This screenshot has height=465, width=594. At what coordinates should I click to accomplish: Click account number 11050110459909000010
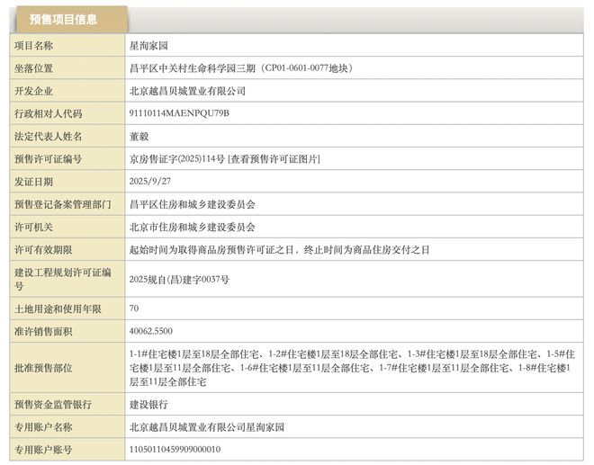(175, 450)
